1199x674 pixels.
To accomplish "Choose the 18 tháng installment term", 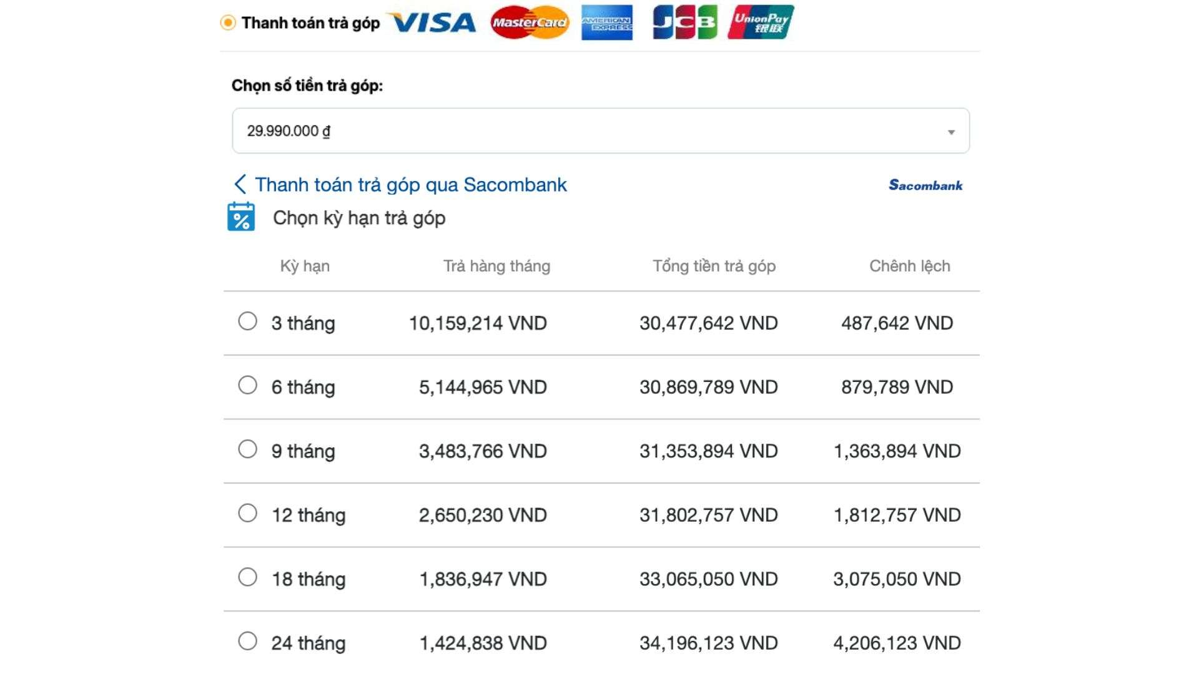I will pyautogui.click(x=248, y=577).
